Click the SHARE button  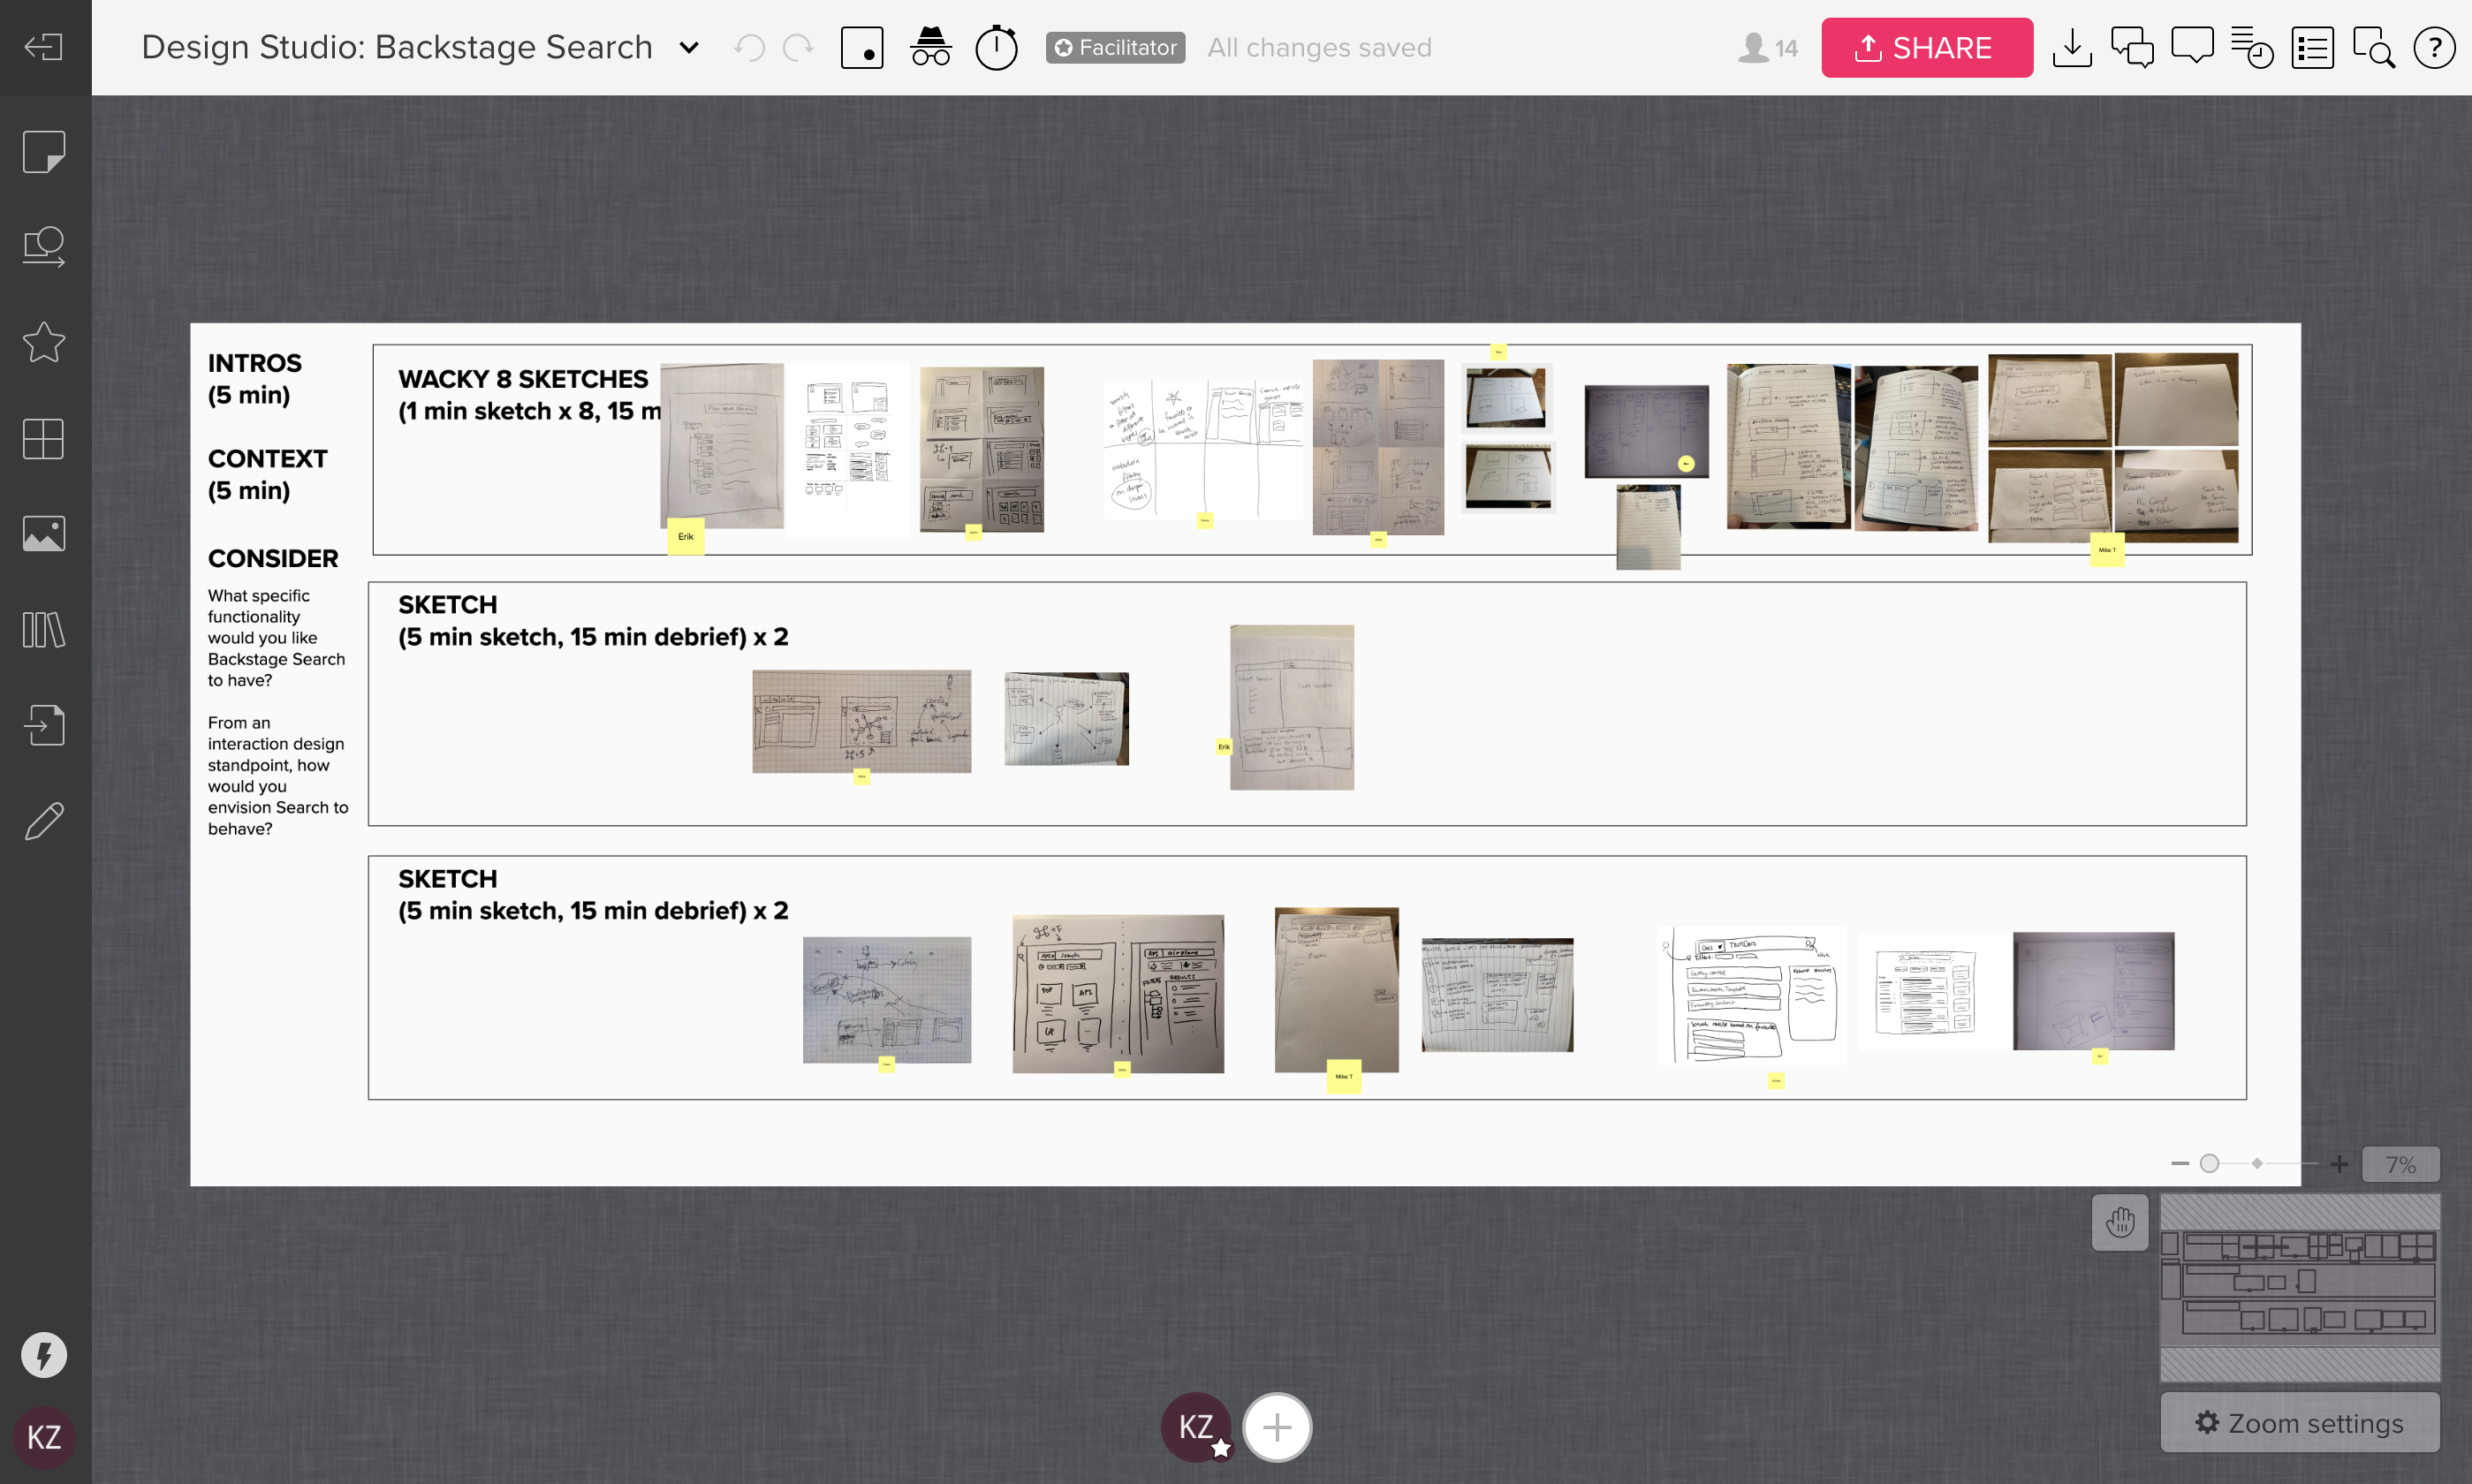1926,47
